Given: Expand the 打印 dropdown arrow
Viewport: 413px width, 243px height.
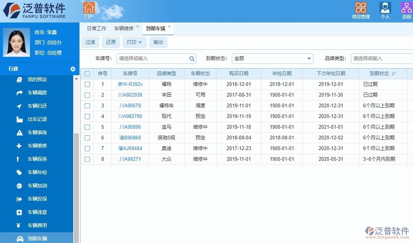Looking at the screenshot, I should click(140, 42).
